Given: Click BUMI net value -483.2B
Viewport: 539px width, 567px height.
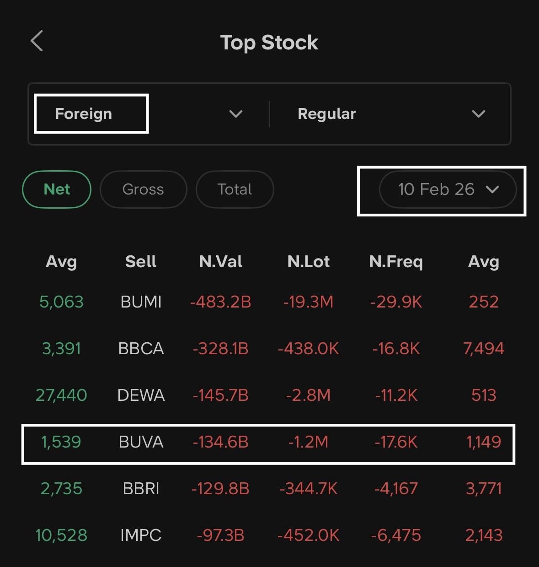Looking at the screenshot, I should click(221, 302).
